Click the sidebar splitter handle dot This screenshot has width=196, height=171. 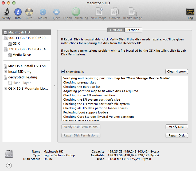pyautogui.click(x=54, y=86)
